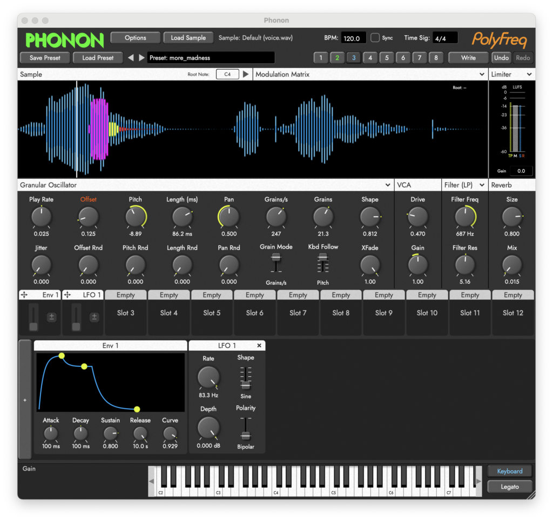Play the sample at root note
This screenshot has height=521, width=553.
click(x=246, y=74)
